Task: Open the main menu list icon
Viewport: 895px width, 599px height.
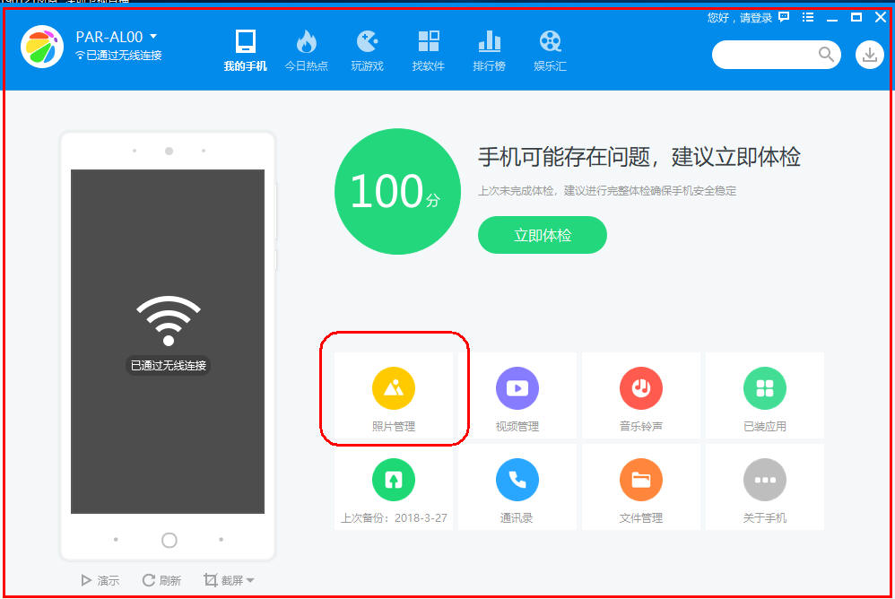Action: coord(808,17)
